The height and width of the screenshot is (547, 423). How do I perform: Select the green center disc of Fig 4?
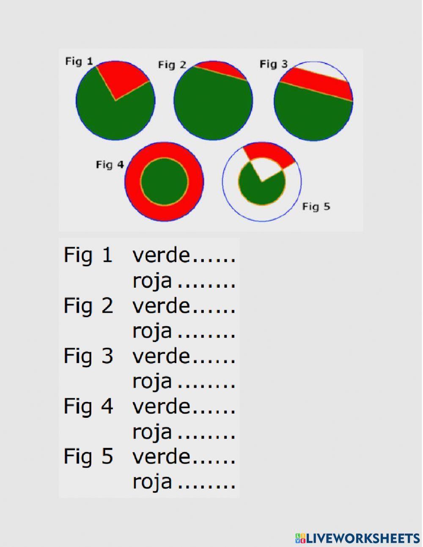pyautogui.click(x=164, y=181)
